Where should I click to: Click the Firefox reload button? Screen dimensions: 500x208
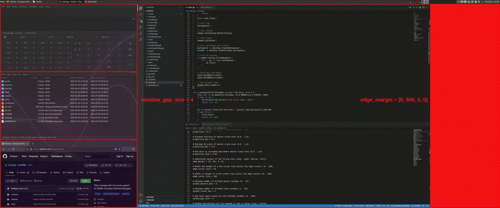pos(13,149)
